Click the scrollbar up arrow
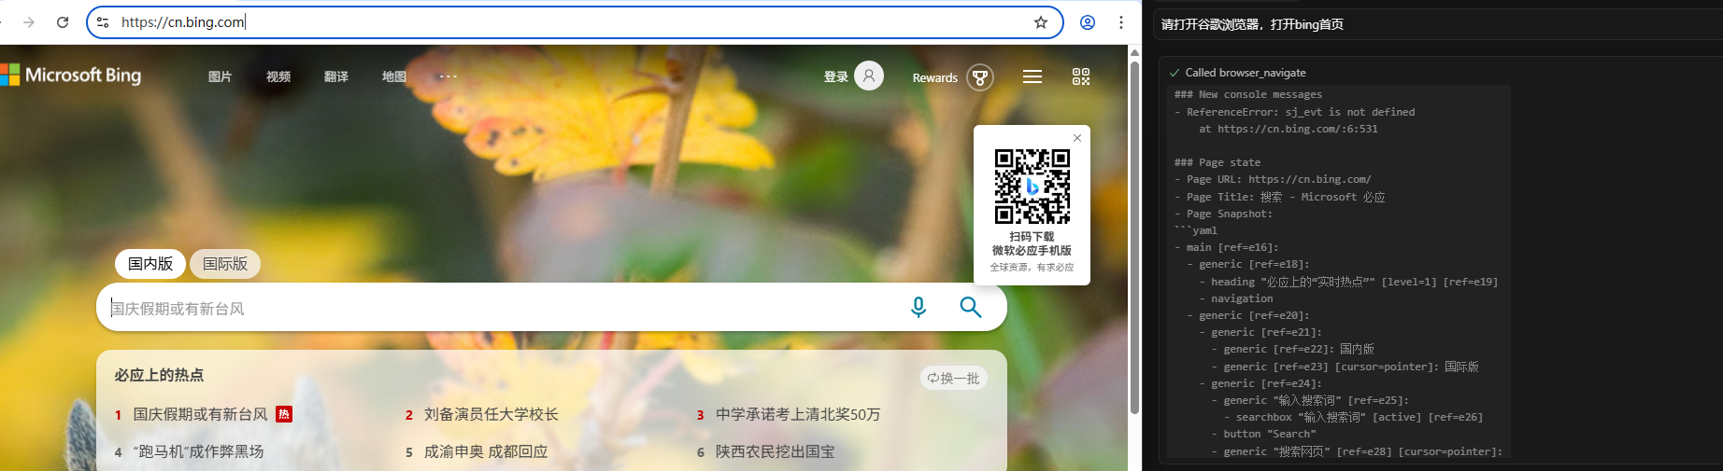The height and width of the screenshot is (471, 1723). click(x=1134, y=52)
